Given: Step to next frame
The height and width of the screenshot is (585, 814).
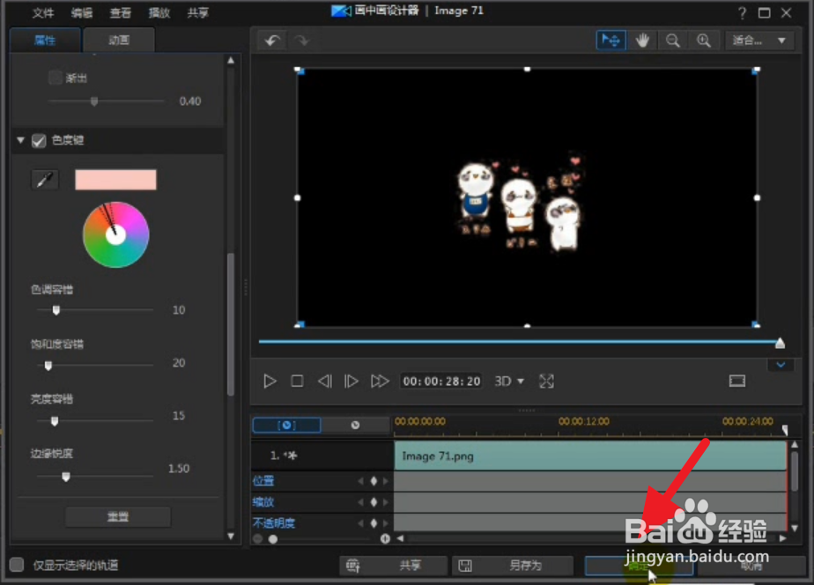Looking at the screenshot, I should pyautogui.click(x=351, y=381).
